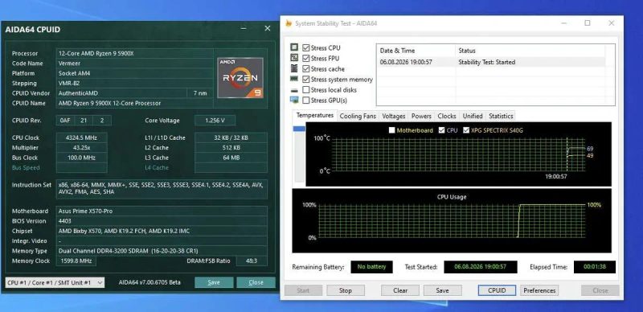Click the DRAM:FSB Ratio value 48:3
Viewport: 643px width, 312px height.
(252, 261)
